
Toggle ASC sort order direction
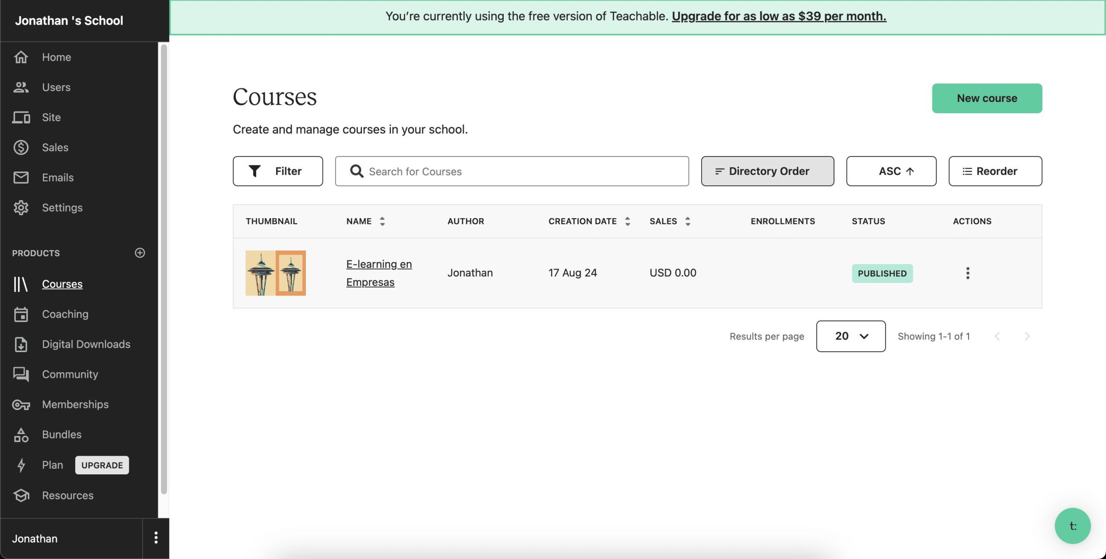[892, 171]
